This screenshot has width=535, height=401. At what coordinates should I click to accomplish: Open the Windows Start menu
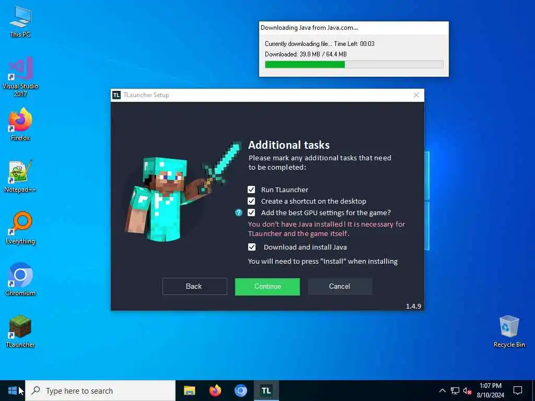[13, 391]
